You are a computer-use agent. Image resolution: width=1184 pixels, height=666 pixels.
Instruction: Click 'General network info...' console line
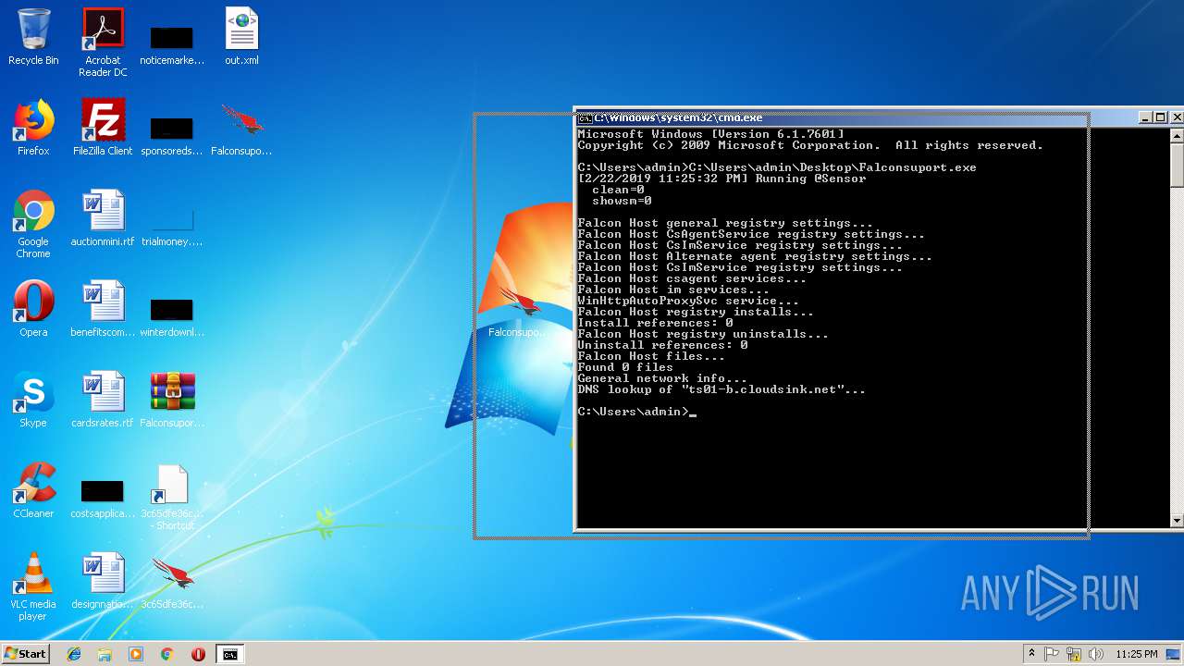pos(662,378)
